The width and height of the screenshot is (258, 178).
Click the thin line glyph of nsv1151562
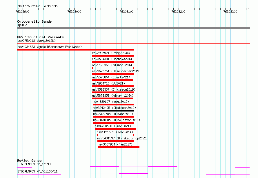[115, 135]
